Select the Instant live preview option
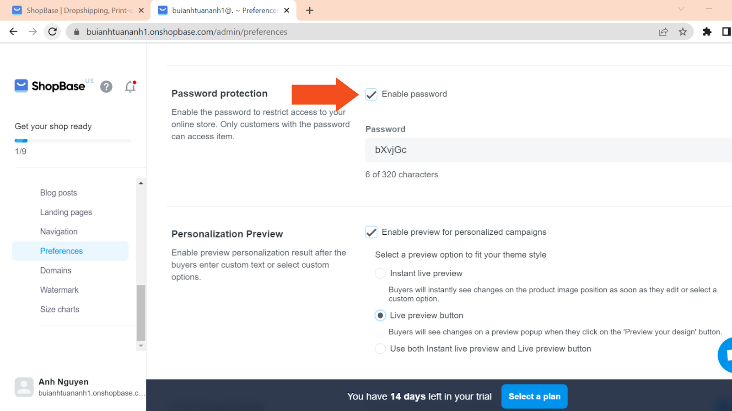732x411 pixels. pyautogui.click(x=380, y=274)
